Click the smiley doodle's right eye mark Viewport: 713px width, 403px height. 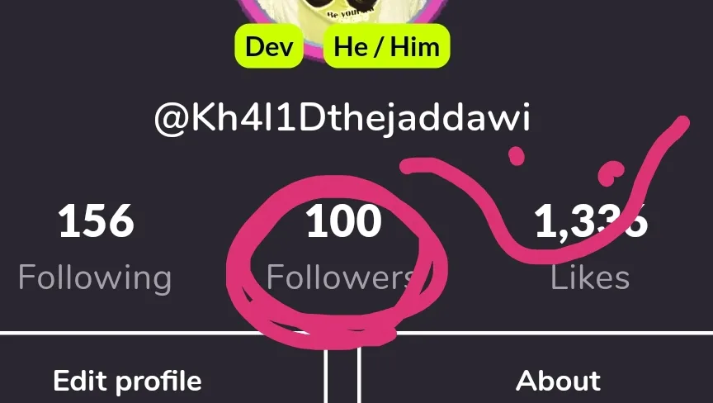click(611, 173)
